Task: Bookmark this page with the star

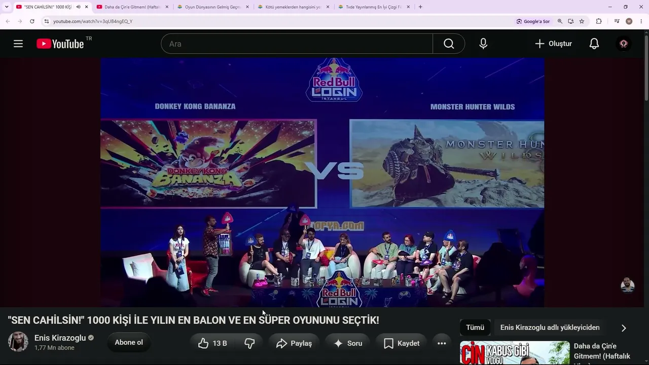Action: coord(582,21)
